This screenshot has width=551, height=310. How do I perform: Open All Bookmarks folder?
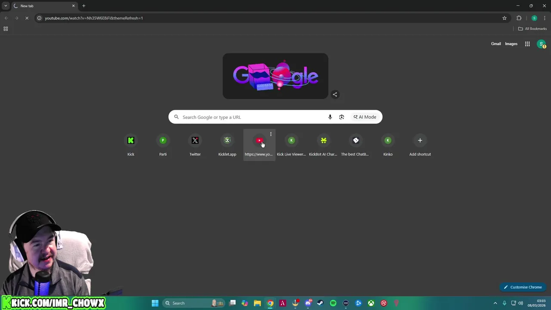(x=532, y=29)
